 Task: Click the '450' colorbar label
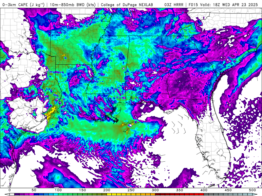pyautogui.click(x=228, y=190)
